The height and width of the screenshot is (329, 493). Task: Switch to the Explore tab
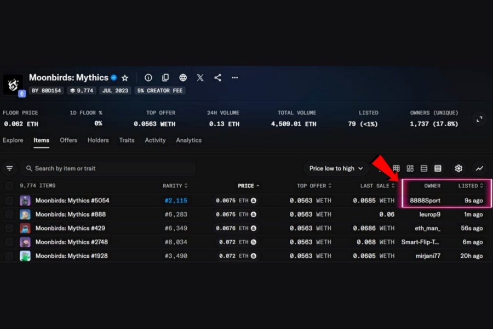pos(13,140)
